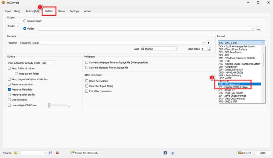Switch to the Status tab
The height and width of the screenshot is (158, 273).
pyautogui.click(x=61, y=11)
